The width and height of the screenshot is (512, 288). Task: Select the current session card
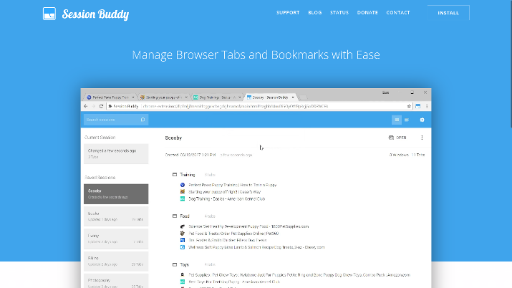click(116, 154)
